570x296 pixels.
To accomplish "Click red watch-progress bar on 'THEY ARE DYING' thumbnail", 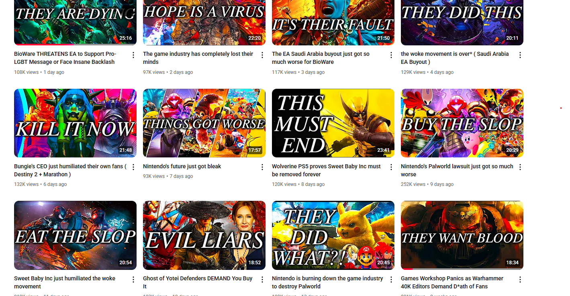I will 44,44.
